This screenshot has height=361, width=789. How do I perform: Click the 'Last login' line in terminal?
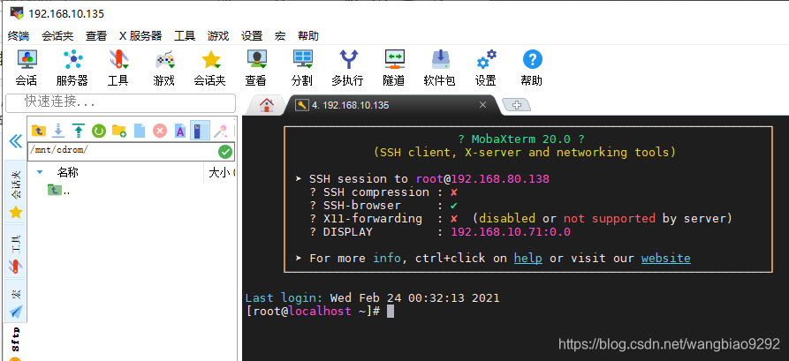(x=372, y=297)
